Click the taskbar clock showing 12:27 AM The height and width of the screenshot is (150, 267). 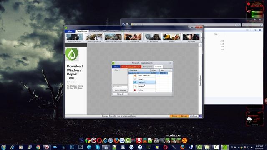pyautogui.click(x=259, y=147)
